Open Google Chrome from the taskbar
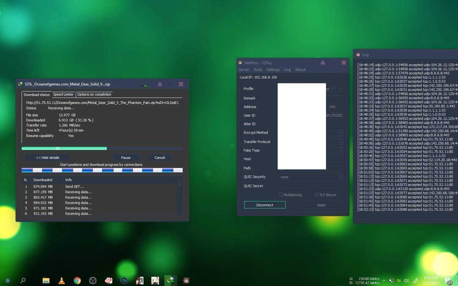The image size is (458, 286). point(77,280)
